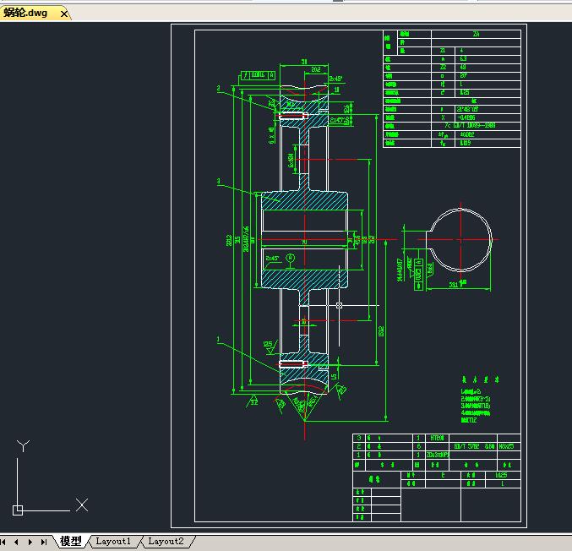Pick part balloon number 3 leader label
The image size is (572, 551).
tap(219, 182)
